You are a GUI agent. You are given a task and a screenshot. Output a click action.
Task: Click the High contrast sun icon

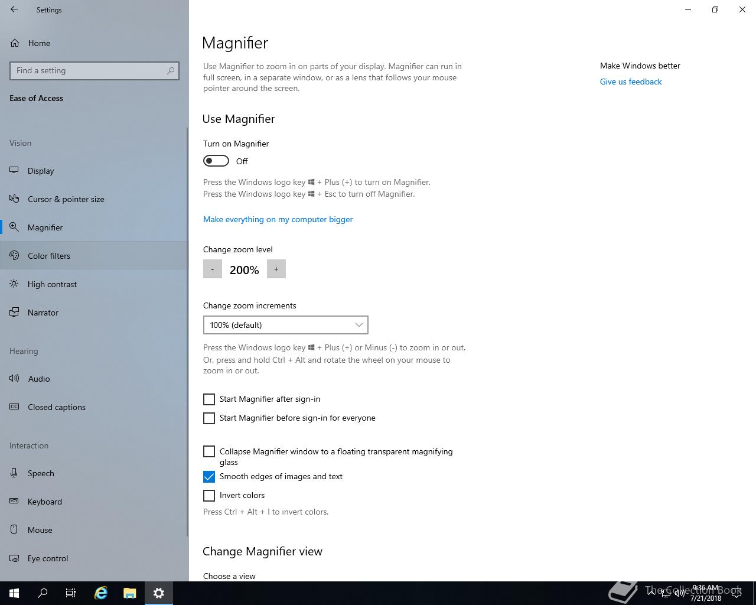14,284
